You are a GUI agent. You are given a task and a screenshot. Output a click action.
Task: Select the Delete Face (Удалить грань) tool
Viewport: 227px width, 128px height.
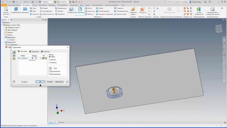(120, 14)
